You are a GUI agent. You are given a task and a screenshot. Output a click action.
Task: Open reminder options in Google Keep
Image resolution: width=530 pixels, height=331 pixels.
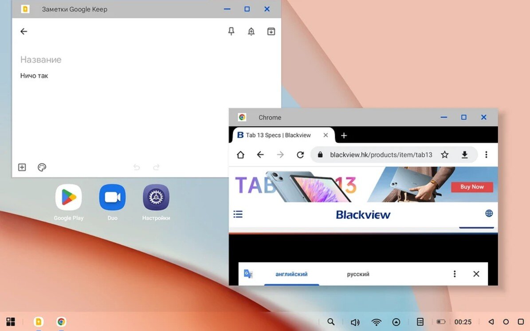251,31
